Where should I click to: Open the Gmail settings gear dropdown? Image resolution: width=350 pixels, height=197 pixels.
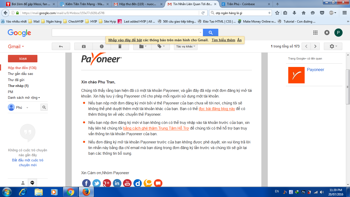click(333, 46)
